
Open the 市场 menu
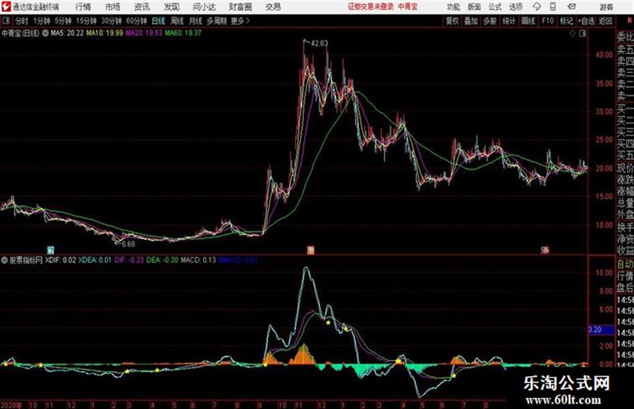[x=113, y=7]
